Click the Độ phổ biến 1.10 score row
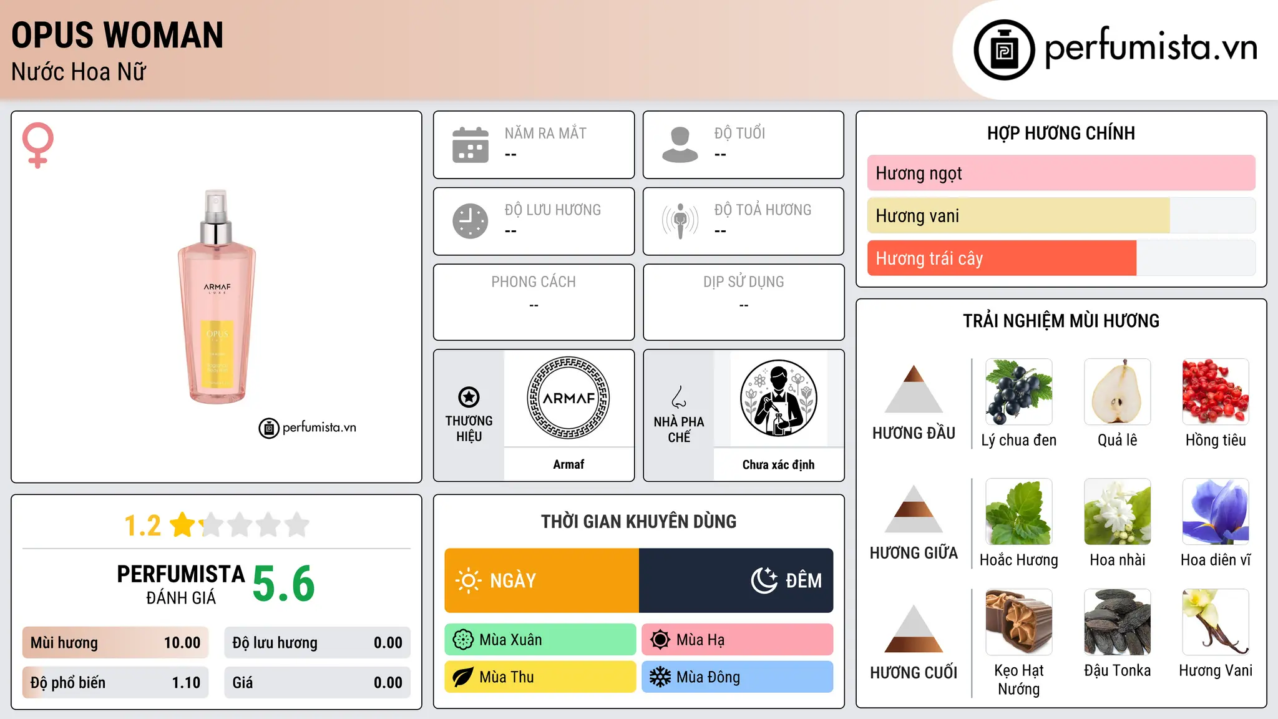This screenshot has width=1278, height=719. coord(115,683)
